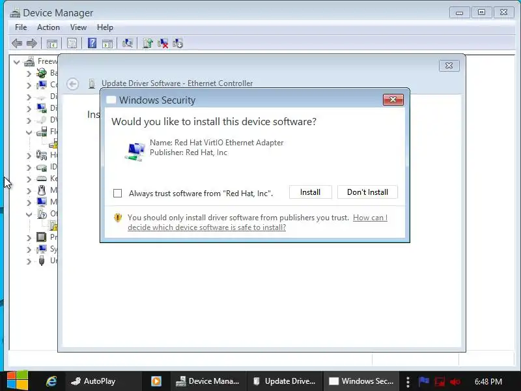This screenshot has height=391, width=521.
Task: Click the battery category icon in tree
Action: tap(42, 73)
